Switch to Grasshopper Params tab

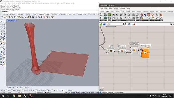click(102, 11)
